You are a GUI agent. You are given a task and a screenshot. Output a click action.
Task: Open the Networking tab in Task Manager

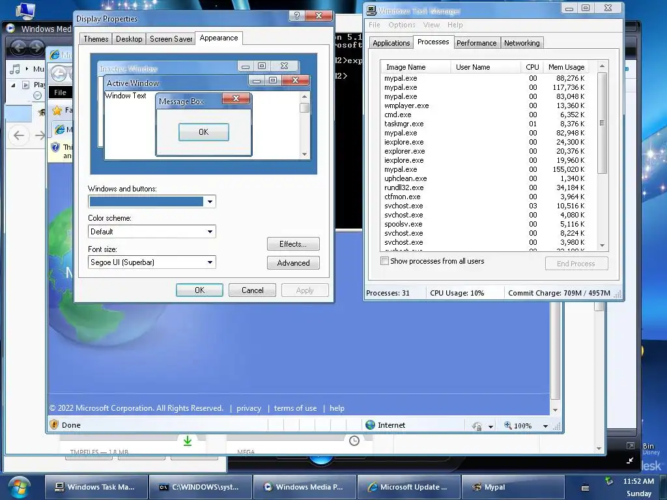tap(522, 43)
